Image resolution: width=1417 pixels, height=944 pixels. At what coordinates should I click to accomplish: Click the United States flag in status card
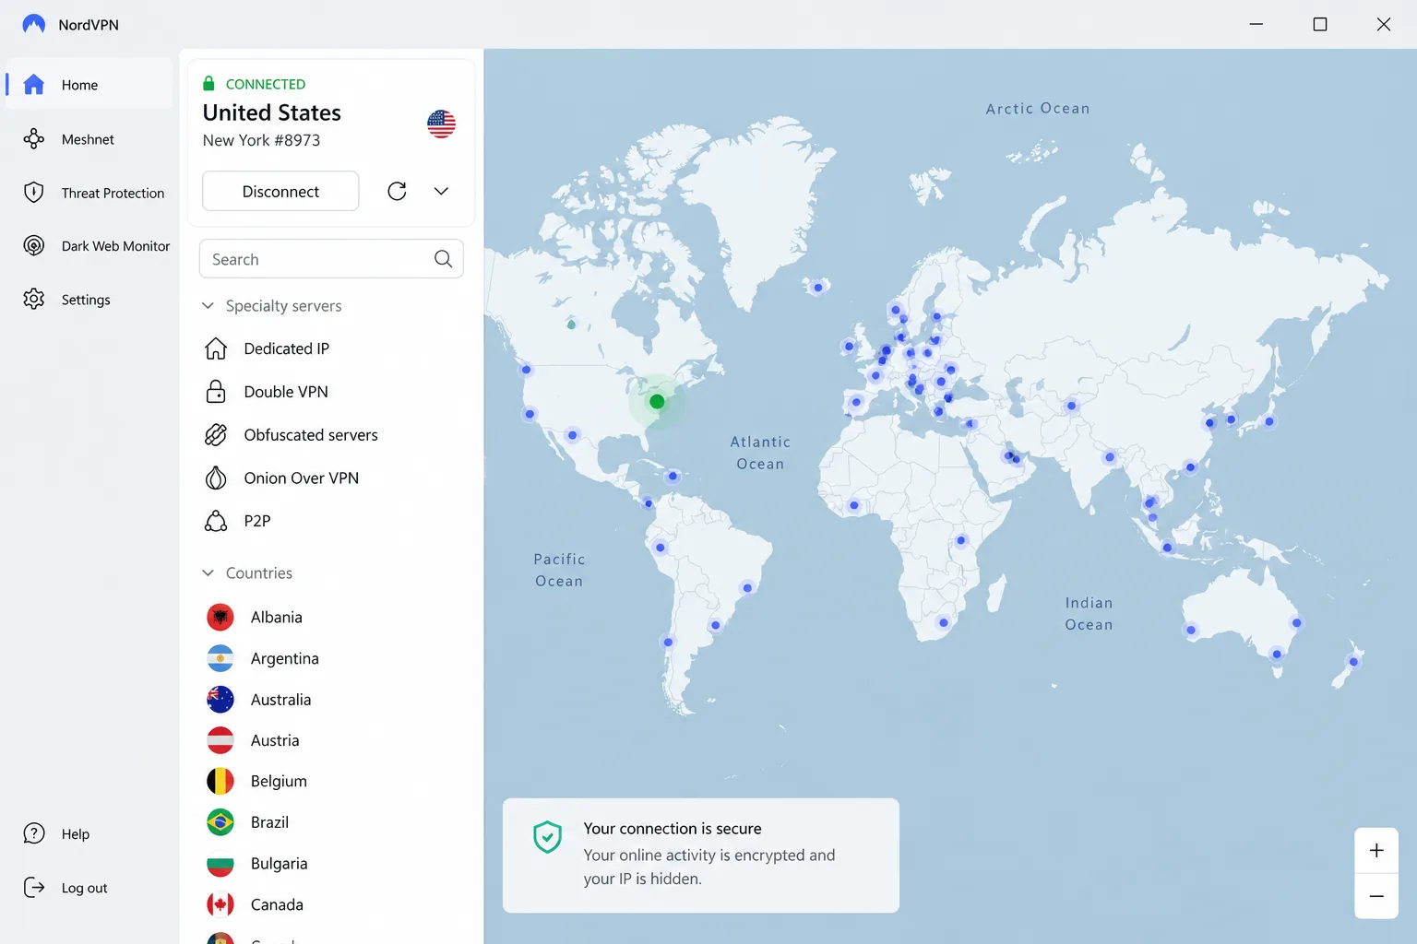pyautogui.click(x=441, y=124)
